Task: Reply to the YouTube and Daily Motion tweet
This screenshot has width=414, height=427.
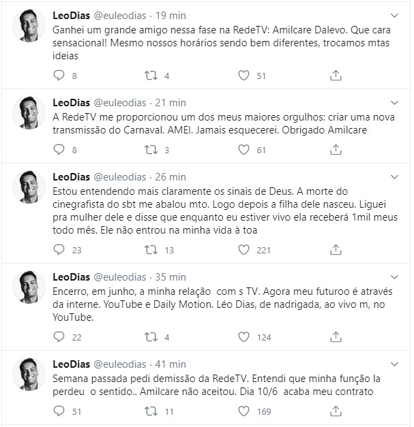Action: point(58,336)
